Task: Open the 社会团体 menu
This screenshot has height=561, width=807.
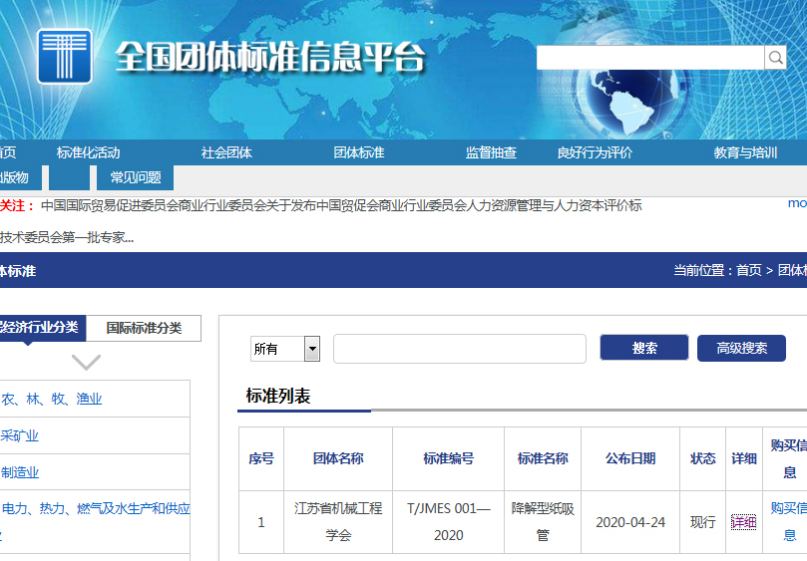Action: [226, 152]
